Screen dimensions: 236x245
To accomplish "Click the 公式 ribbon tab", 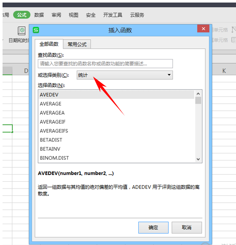I will 22,15.
